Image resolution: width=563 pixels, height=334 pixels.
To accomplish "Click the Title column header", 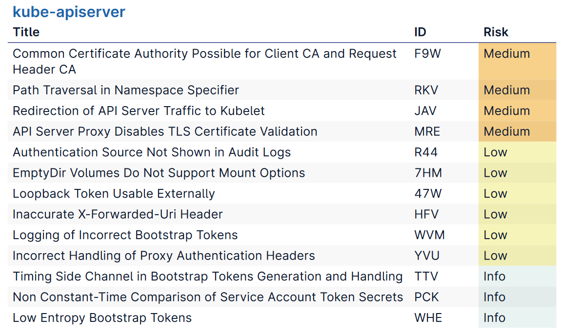I will 26,32.
